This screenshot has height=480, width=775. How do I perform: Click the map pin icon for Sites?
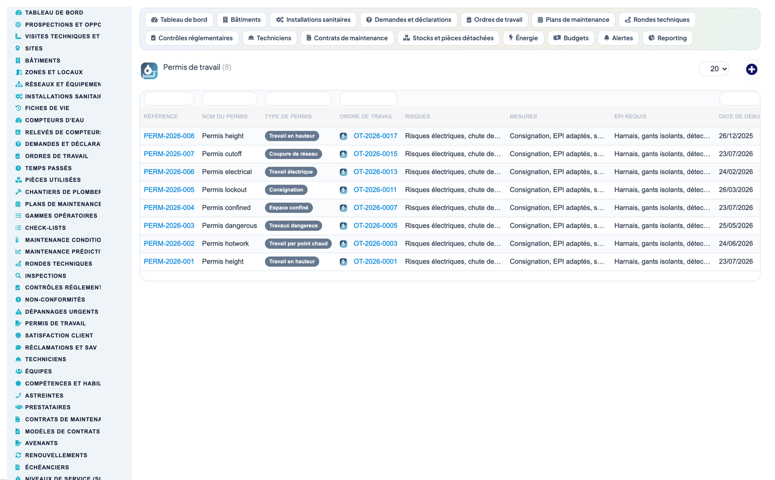[x=18, y=48]
